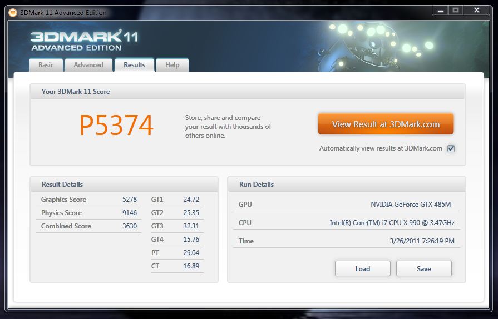
Task: Select the Physics Score value 9146
Action: click(130, 213)
